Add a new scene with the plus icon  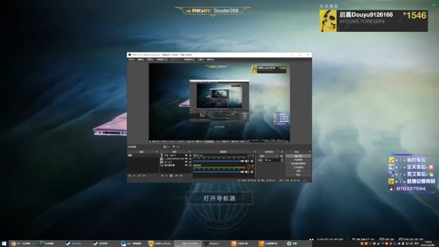tap(130, 176)
